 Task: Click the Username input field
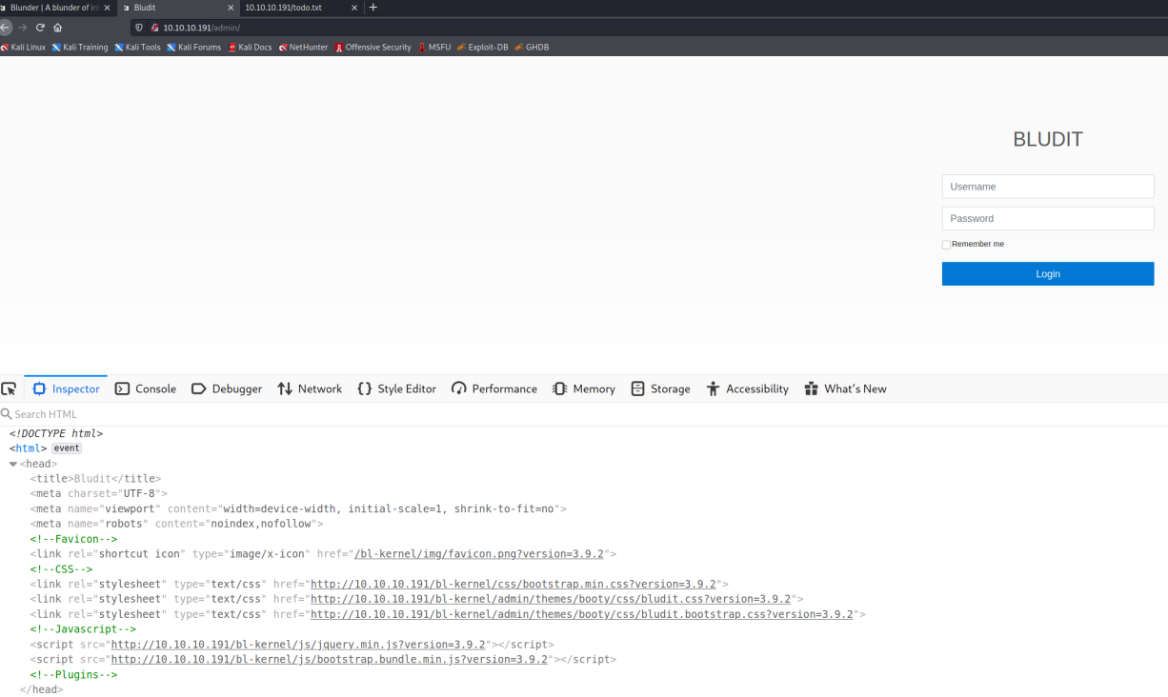[1047, 187]
